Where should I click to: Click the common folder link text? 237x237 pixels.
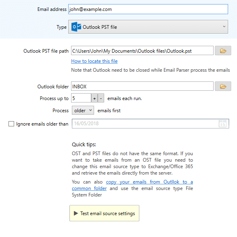coord(89,188)
